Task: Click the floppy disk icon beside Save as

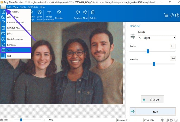Action: tap(3, 45)
